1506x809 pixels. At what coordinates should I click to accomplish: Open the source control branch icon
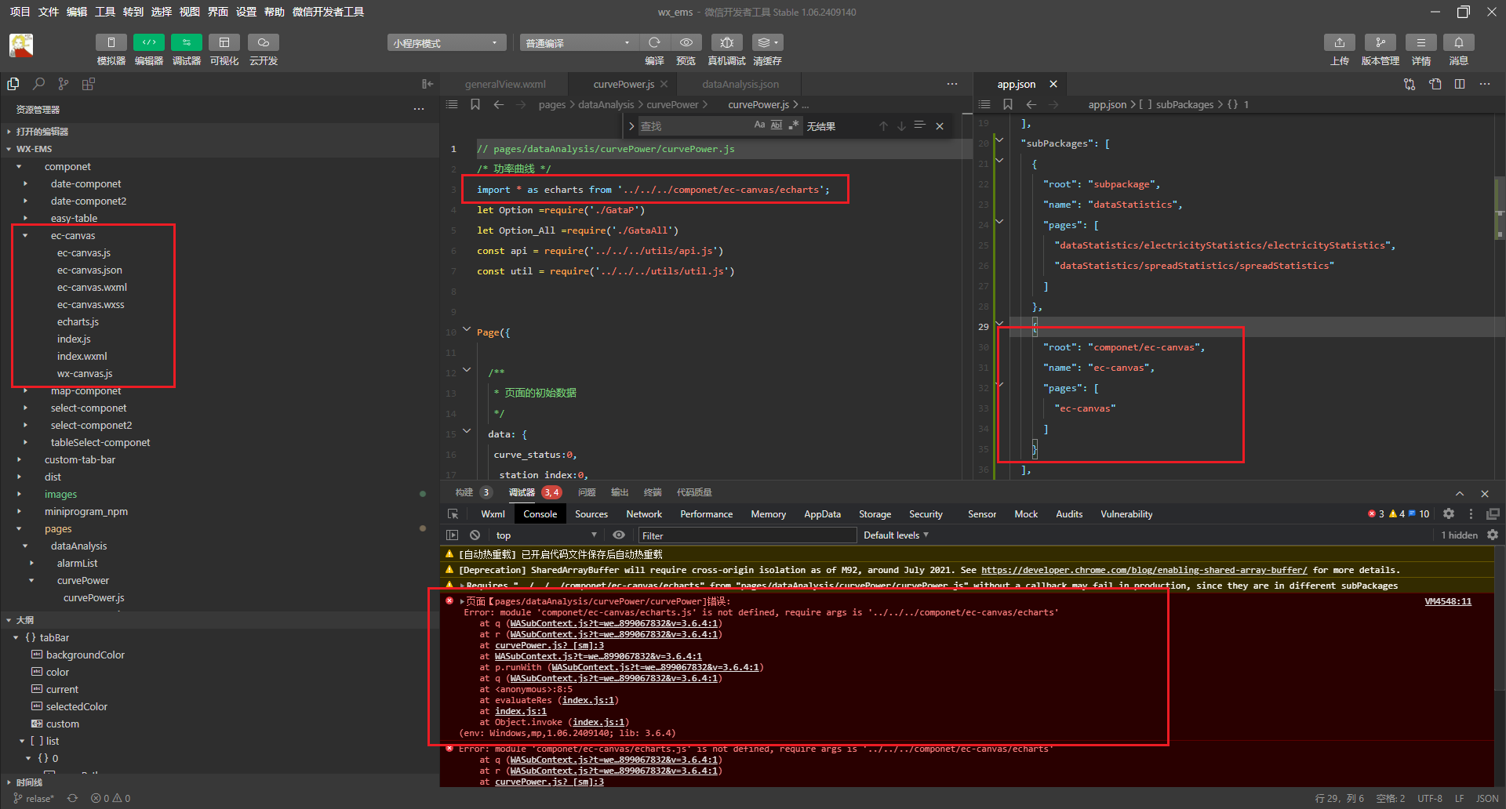(64, 84)
